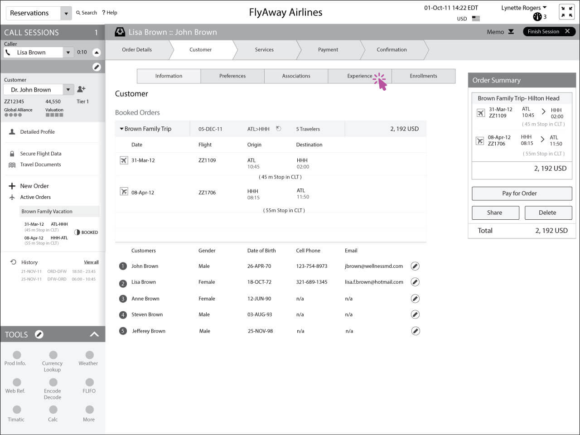Image resolution: width=580 pixels, height=435 pixels.
Task: Click the fullscreen collapse icon top right
Action: [x=566, y=12]
